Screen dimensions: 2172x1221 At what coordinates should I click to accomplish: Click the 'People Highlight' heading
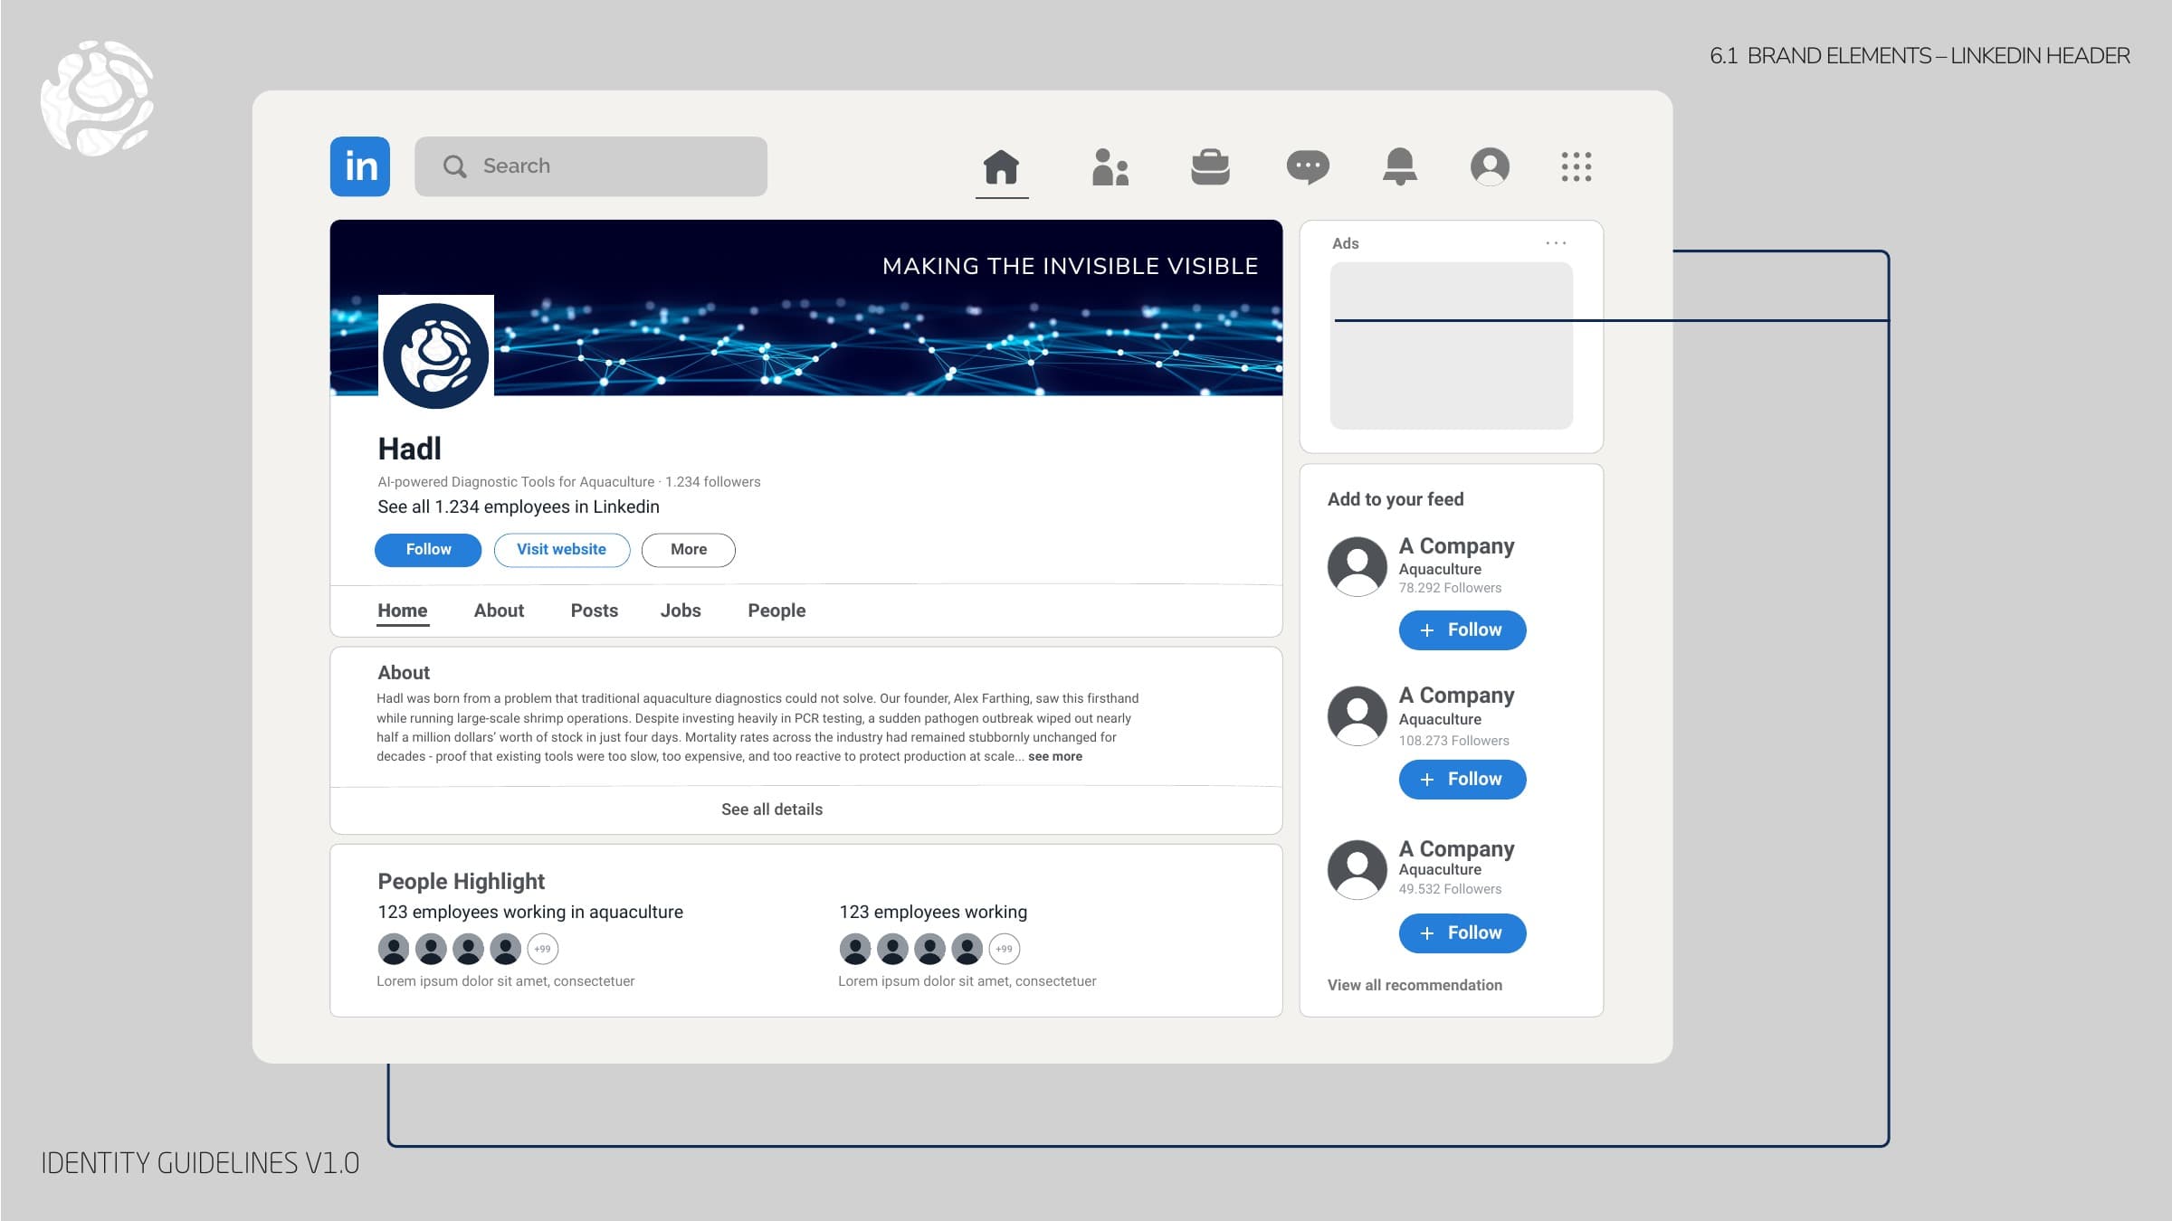pos(462,882)
